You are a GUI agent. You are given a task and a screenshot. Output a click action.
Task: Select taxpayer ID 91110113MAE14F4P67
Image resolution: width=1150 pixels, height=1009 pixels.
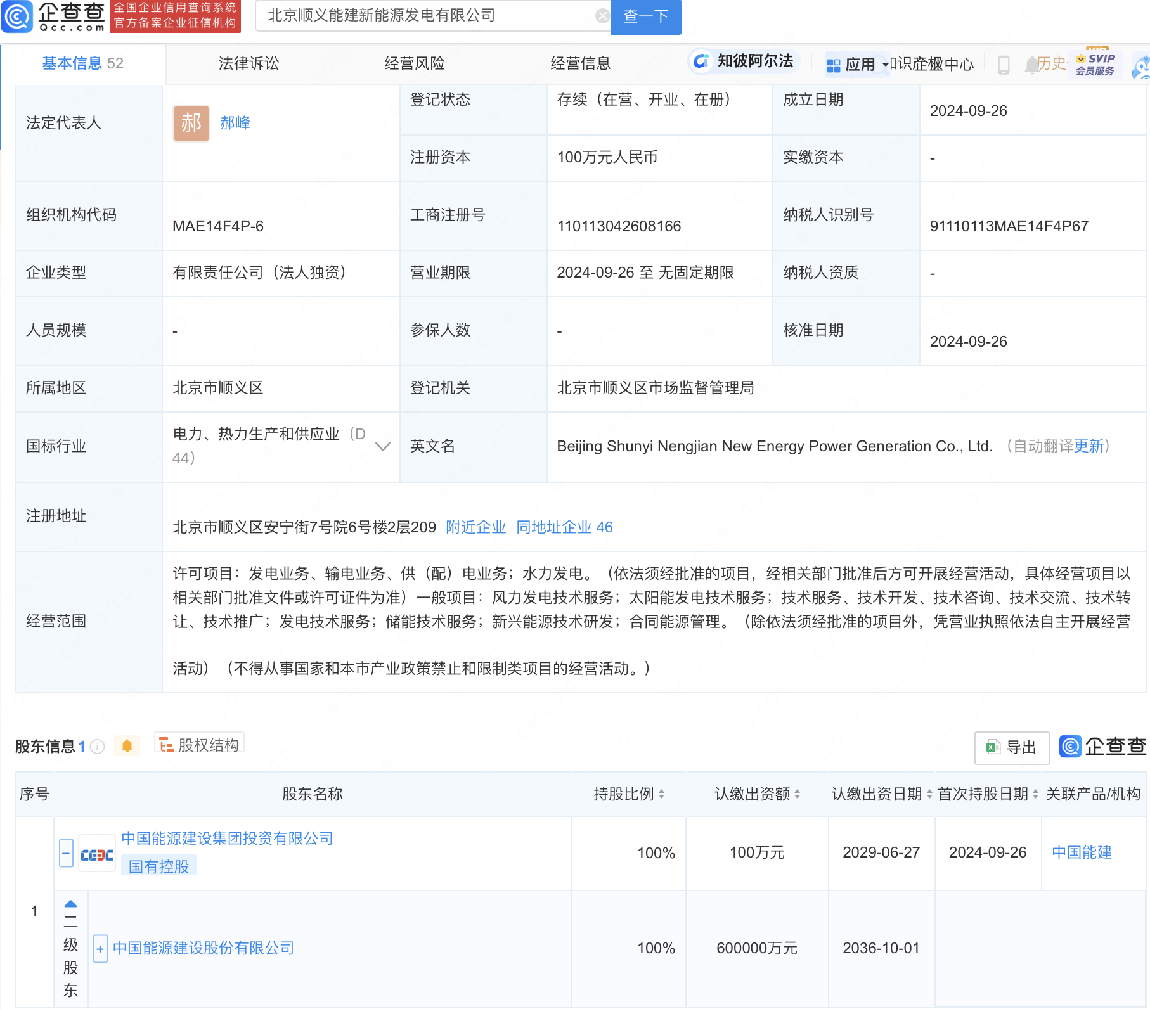[x=1009, y=226]
